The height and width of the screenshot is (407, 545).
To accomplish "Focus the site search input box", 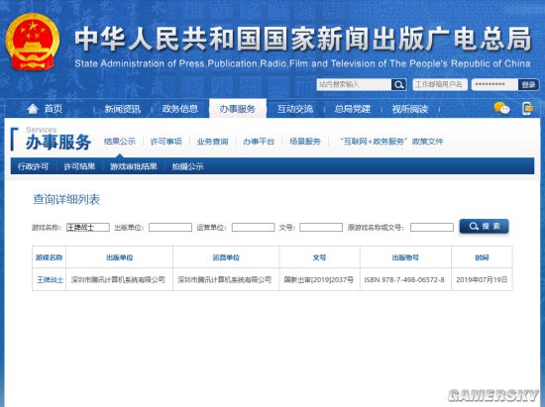I will point(354,84).
